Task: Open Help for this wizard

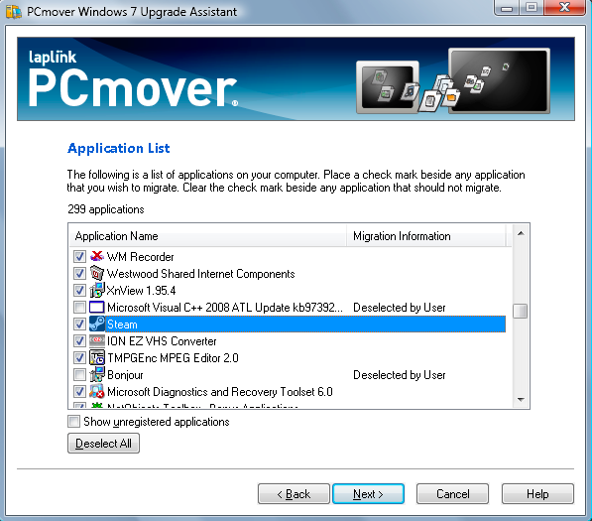Action: tap(537, 494)
